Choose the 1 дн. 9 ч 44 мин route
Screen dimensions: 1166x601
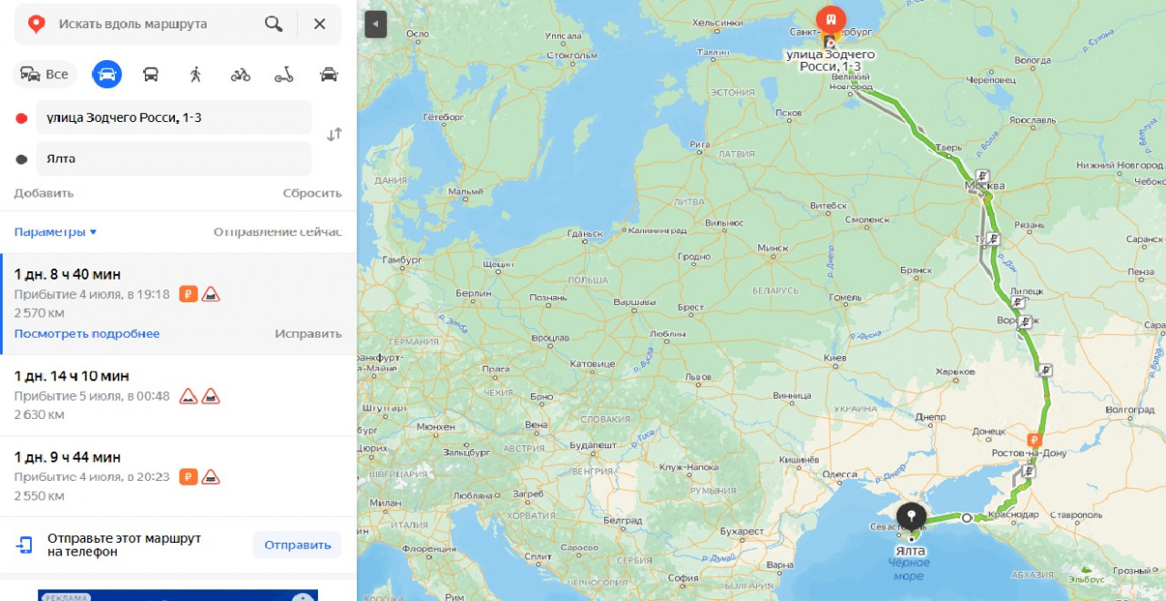coord(178,476)
